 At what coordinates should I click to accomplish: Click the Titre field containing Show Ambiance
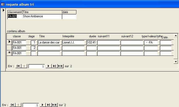pos(42,16)
